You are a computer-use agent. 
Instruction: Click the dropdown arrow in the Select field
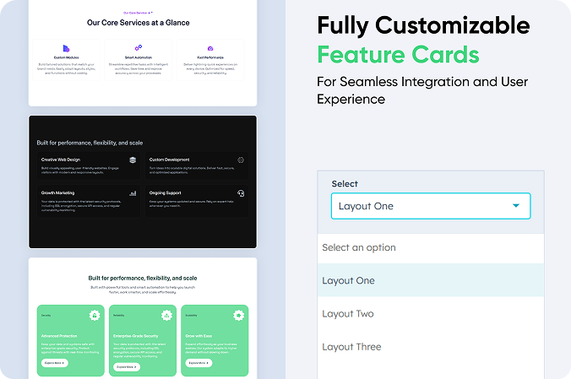516,206
